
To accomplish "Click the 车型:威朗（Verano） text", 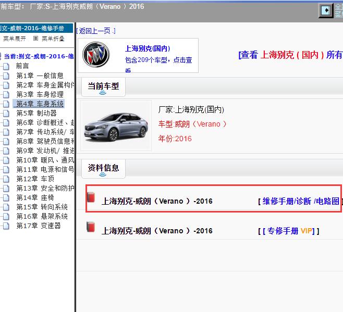I will 192,124.
